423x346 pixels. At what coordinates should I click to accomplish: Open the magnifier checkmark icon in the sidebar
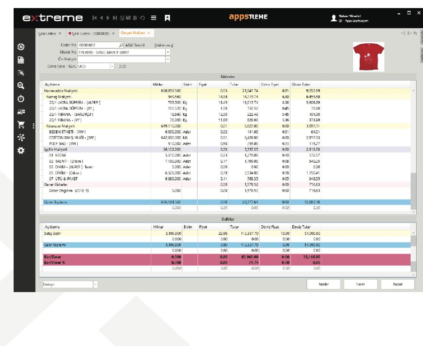click(21, 86)
